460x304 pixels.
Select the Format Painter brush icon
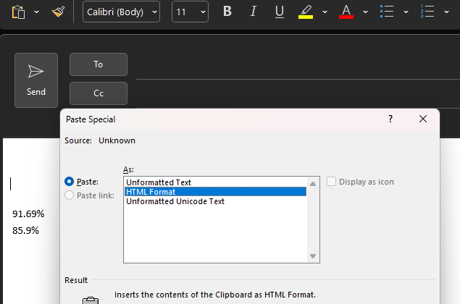[58, 12]
